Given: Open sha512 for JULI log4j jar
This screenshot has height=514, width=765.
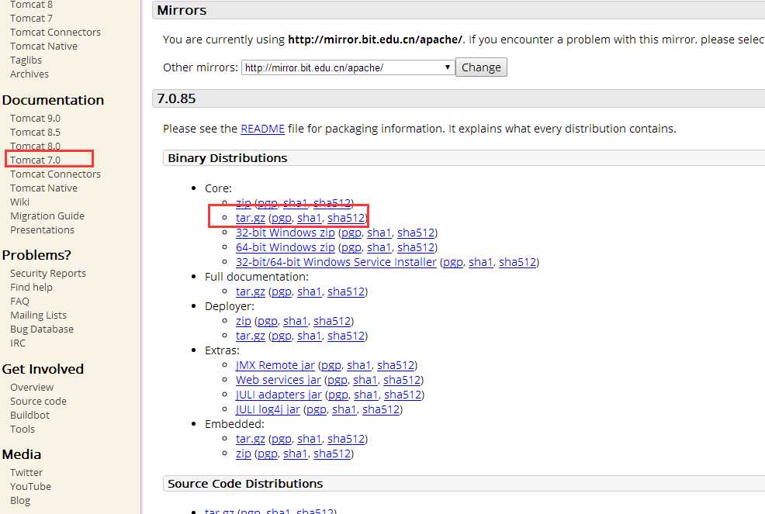Looking at the screenshot, I should pyautogui.click(x=381, y=409).
